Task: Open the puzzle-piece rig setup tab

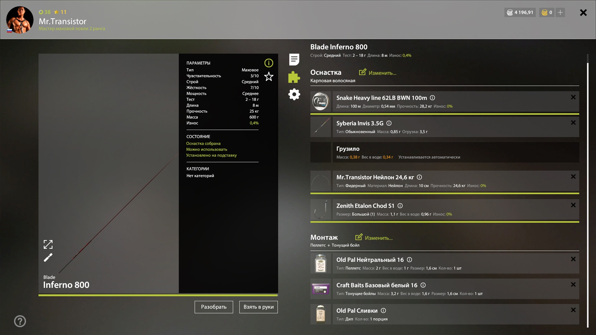Action: pos(294,77)
